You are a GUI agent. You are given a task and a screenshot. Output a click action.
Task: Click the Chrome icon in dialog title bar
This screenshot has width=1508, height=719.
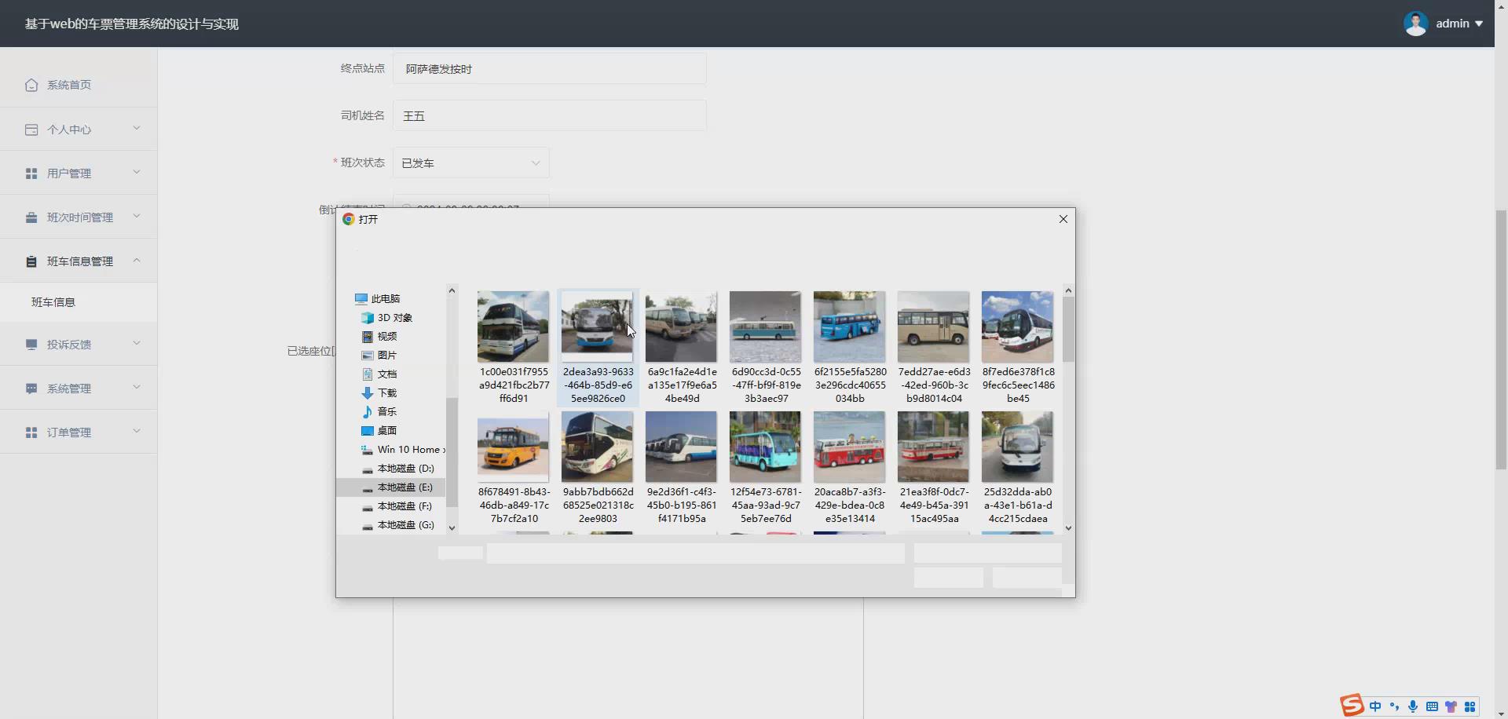pos(349,219)
